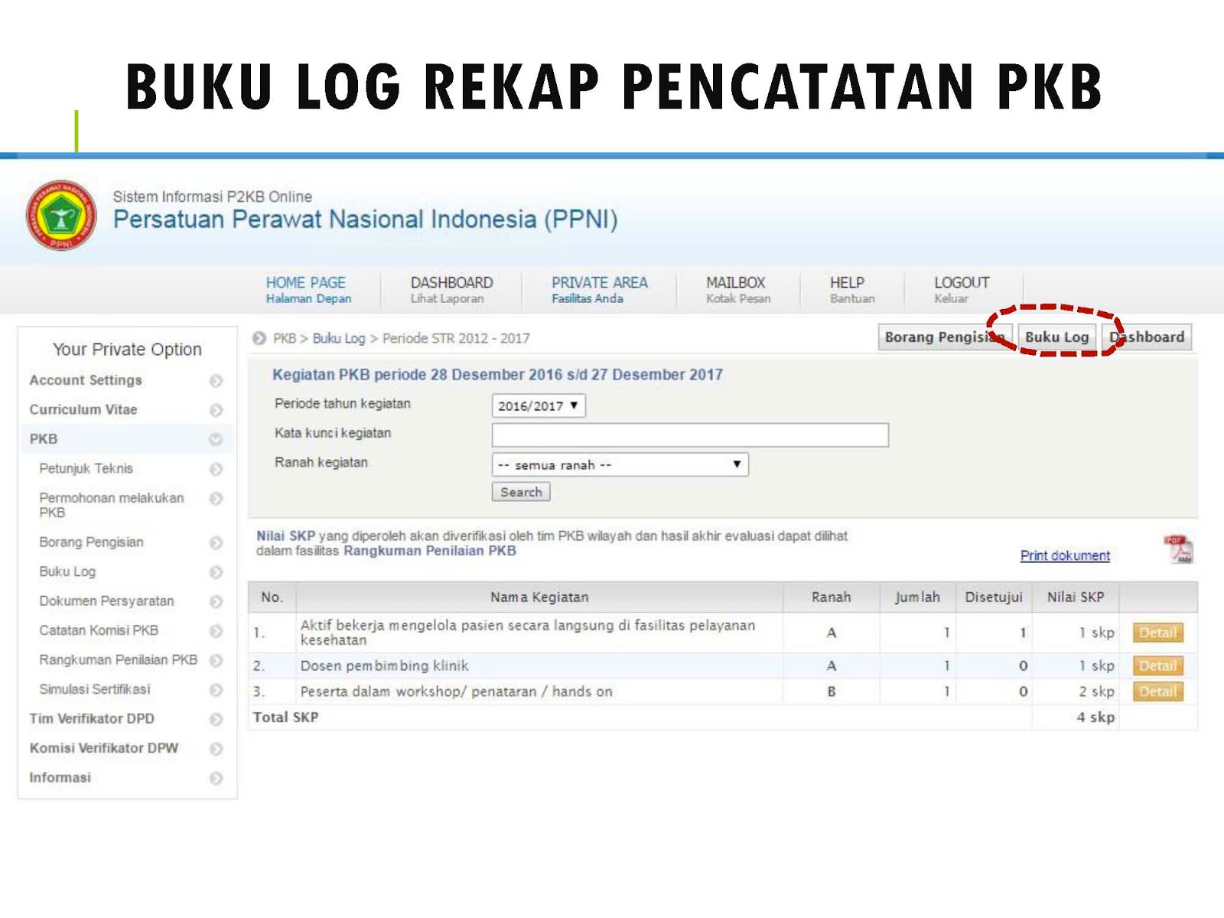The width and height of the screenshot is (1224, 918).
Task: Open the MAILBOX menu
Action: (x=737, y=290)
